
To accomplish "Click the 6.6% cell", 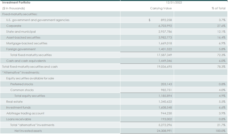I will [222, 108].
